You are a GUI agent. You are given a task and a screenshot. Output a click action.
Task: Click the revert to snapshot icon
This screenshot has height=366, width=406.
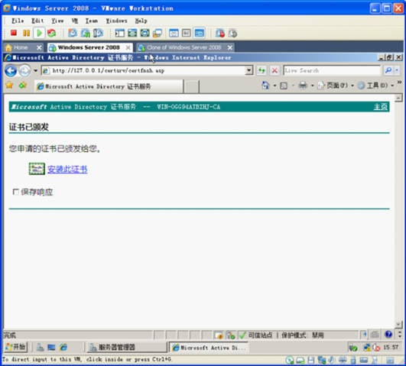[86, 33]
